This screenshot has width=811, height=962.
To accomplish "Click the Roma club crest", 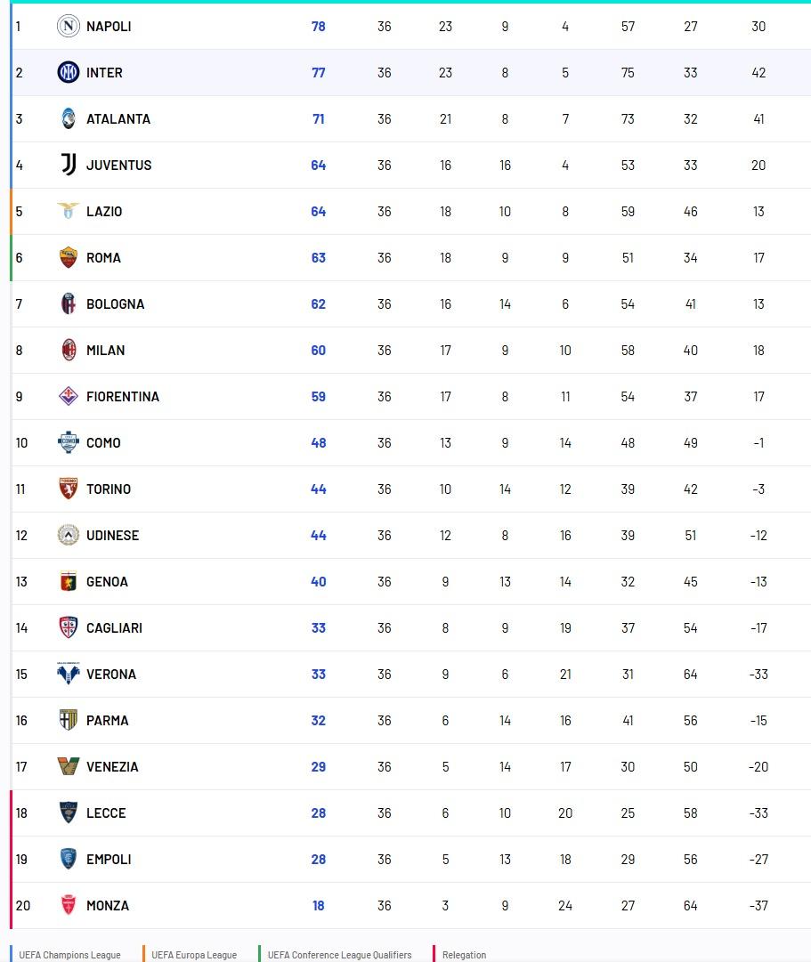I will 69,258.
